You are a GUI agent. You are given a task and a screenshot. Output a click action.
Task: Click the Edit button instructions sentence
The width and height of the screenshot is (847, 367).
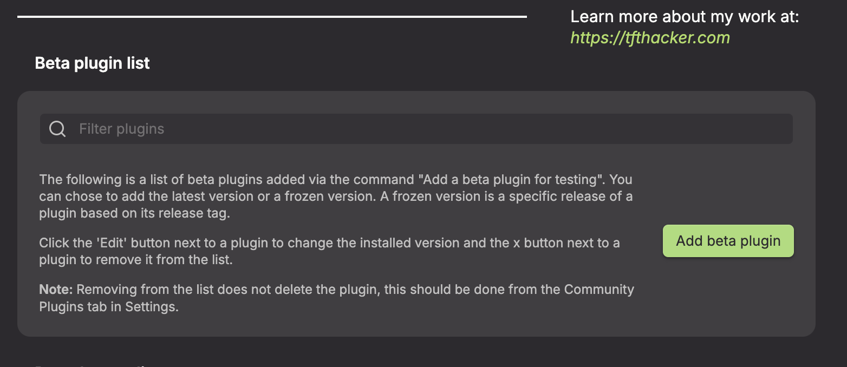pos(329,251)
